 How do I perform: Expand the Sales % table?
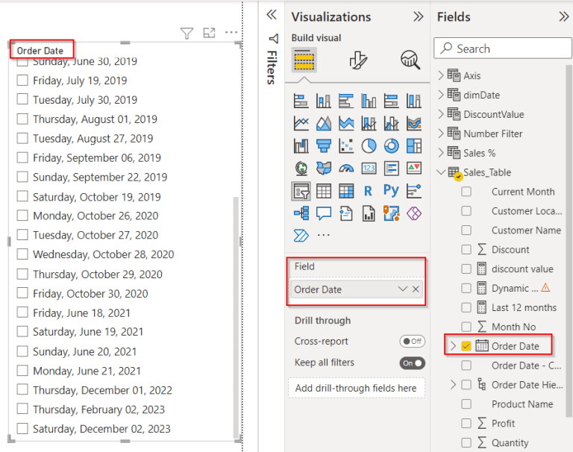pyautogui.click(x=441, y=153)
